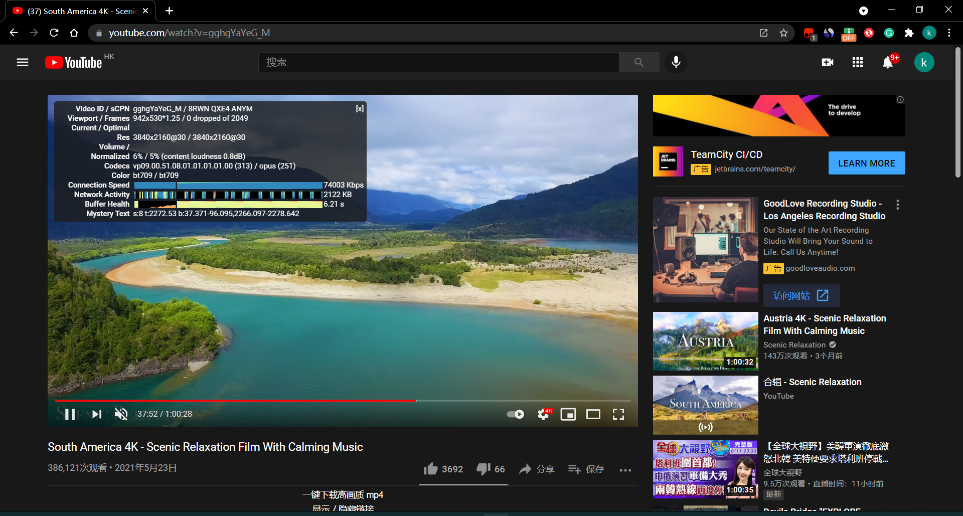Screen dimensions: 963x516
Task: Open GoodLove Recording Studio ad thumbnail
Action: coord(706,250)
